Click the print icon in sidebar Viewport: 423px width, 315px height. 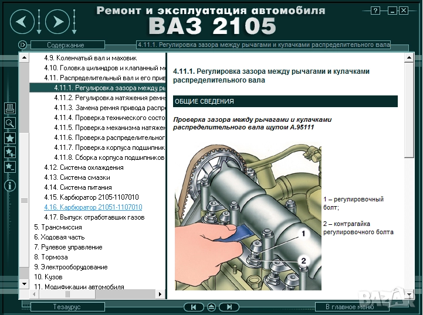click(9, 108)
